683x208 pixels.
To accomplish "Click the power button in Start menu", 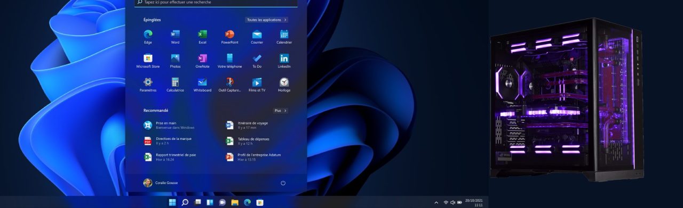I will 283,183.
